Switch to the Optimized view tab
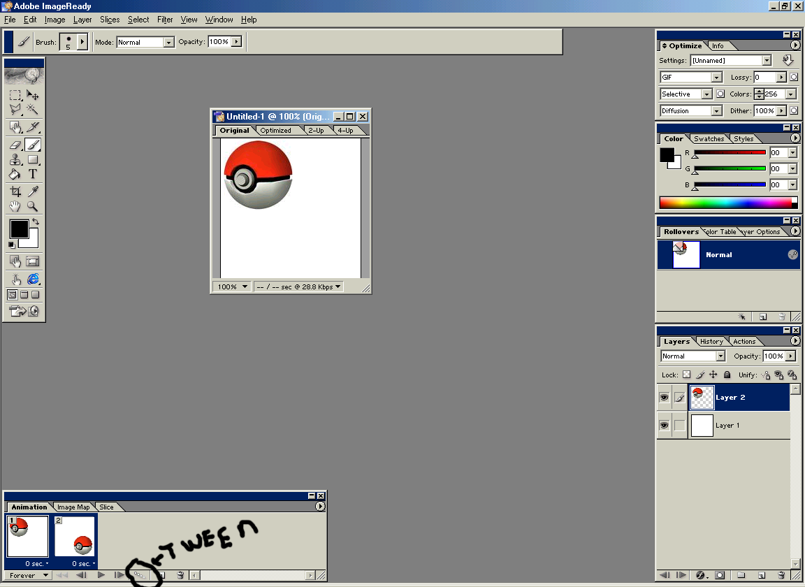The width and height of the screenshot is (805, 587). point(276,131)
